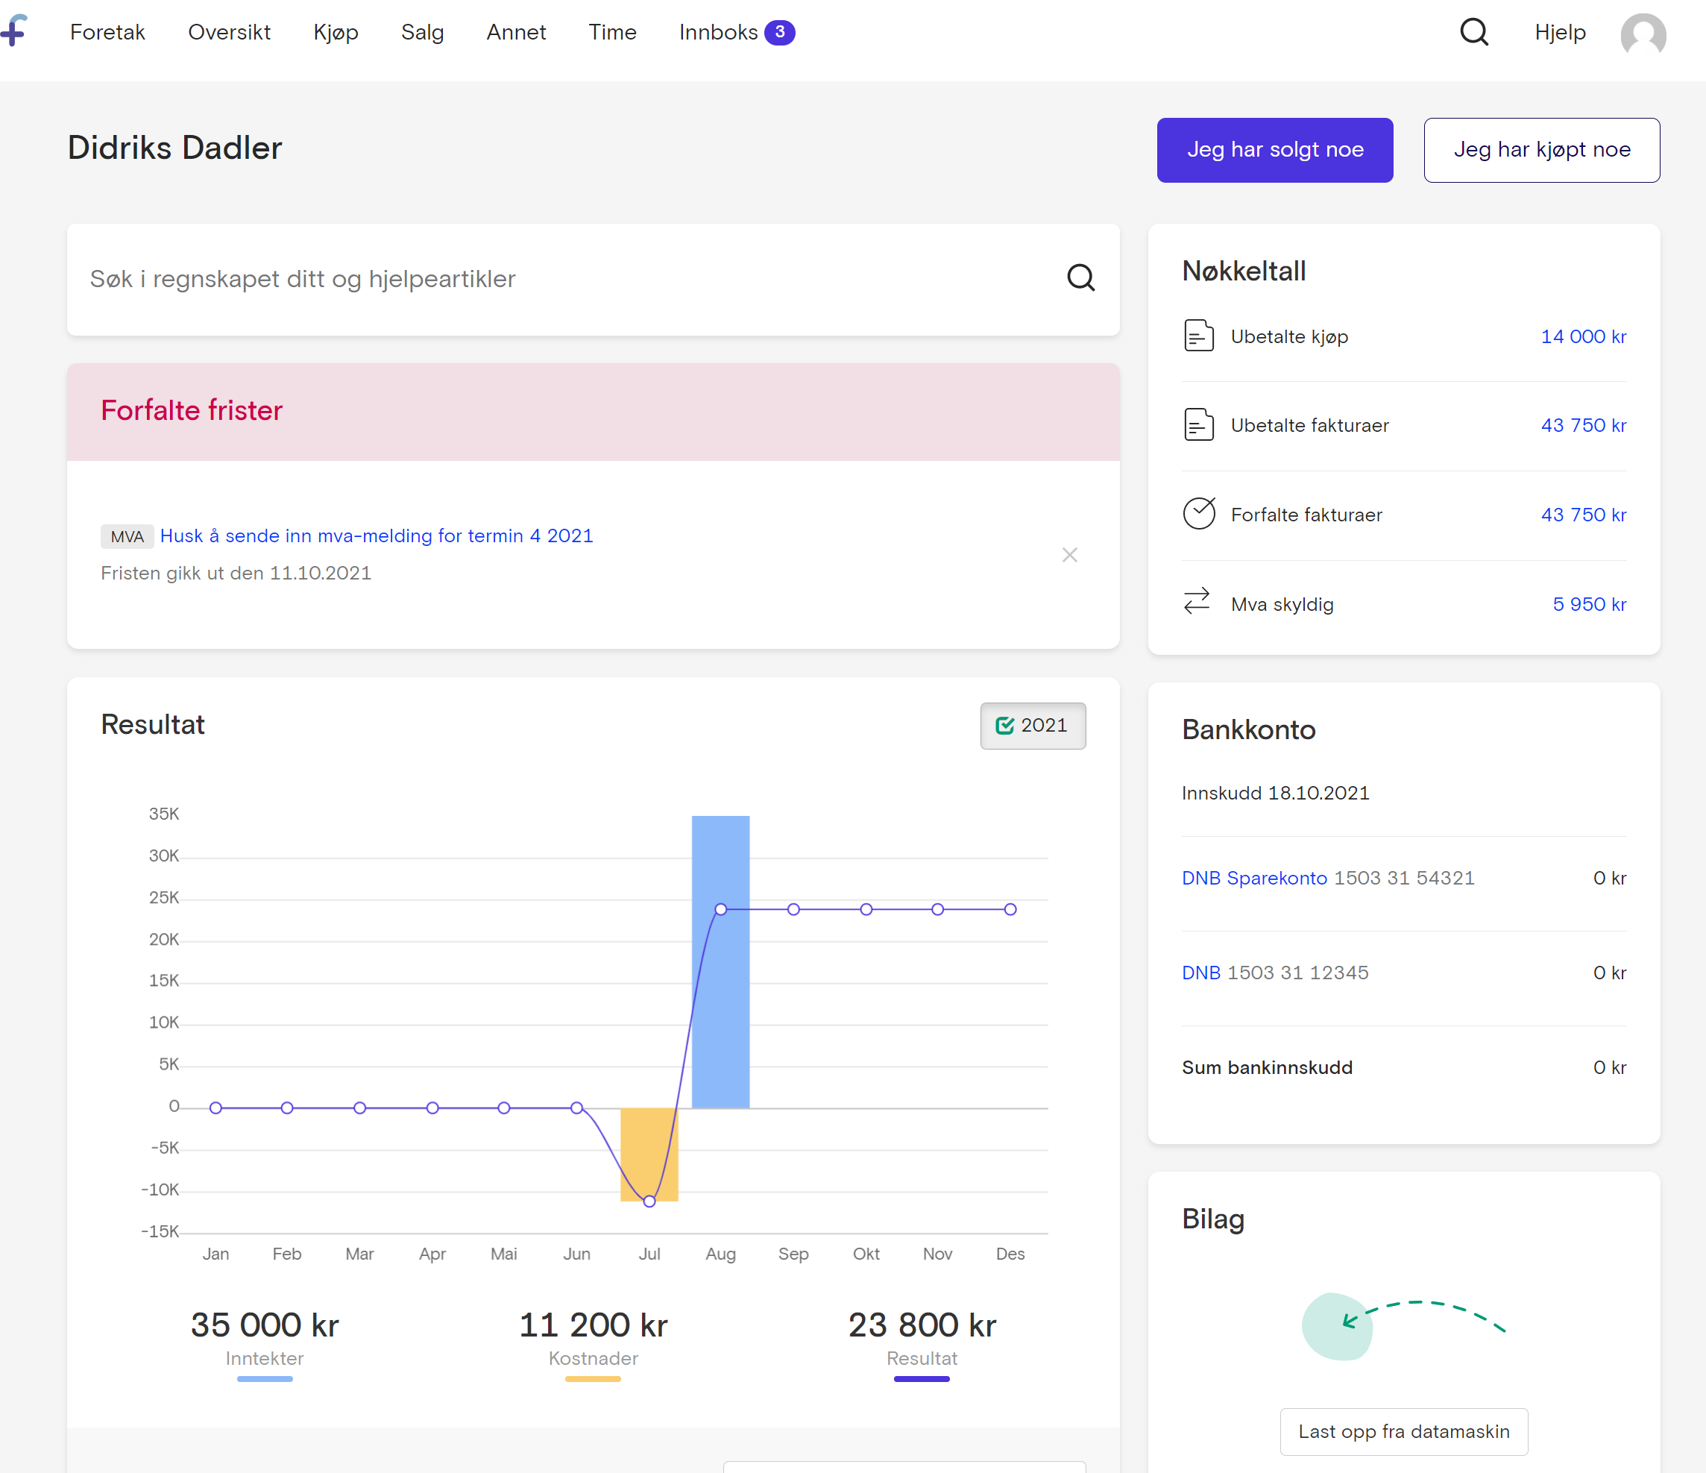The image size is (1706, 1473).
Task: Click the Ubetalte fakturaer document icon
Action: 1199,425
